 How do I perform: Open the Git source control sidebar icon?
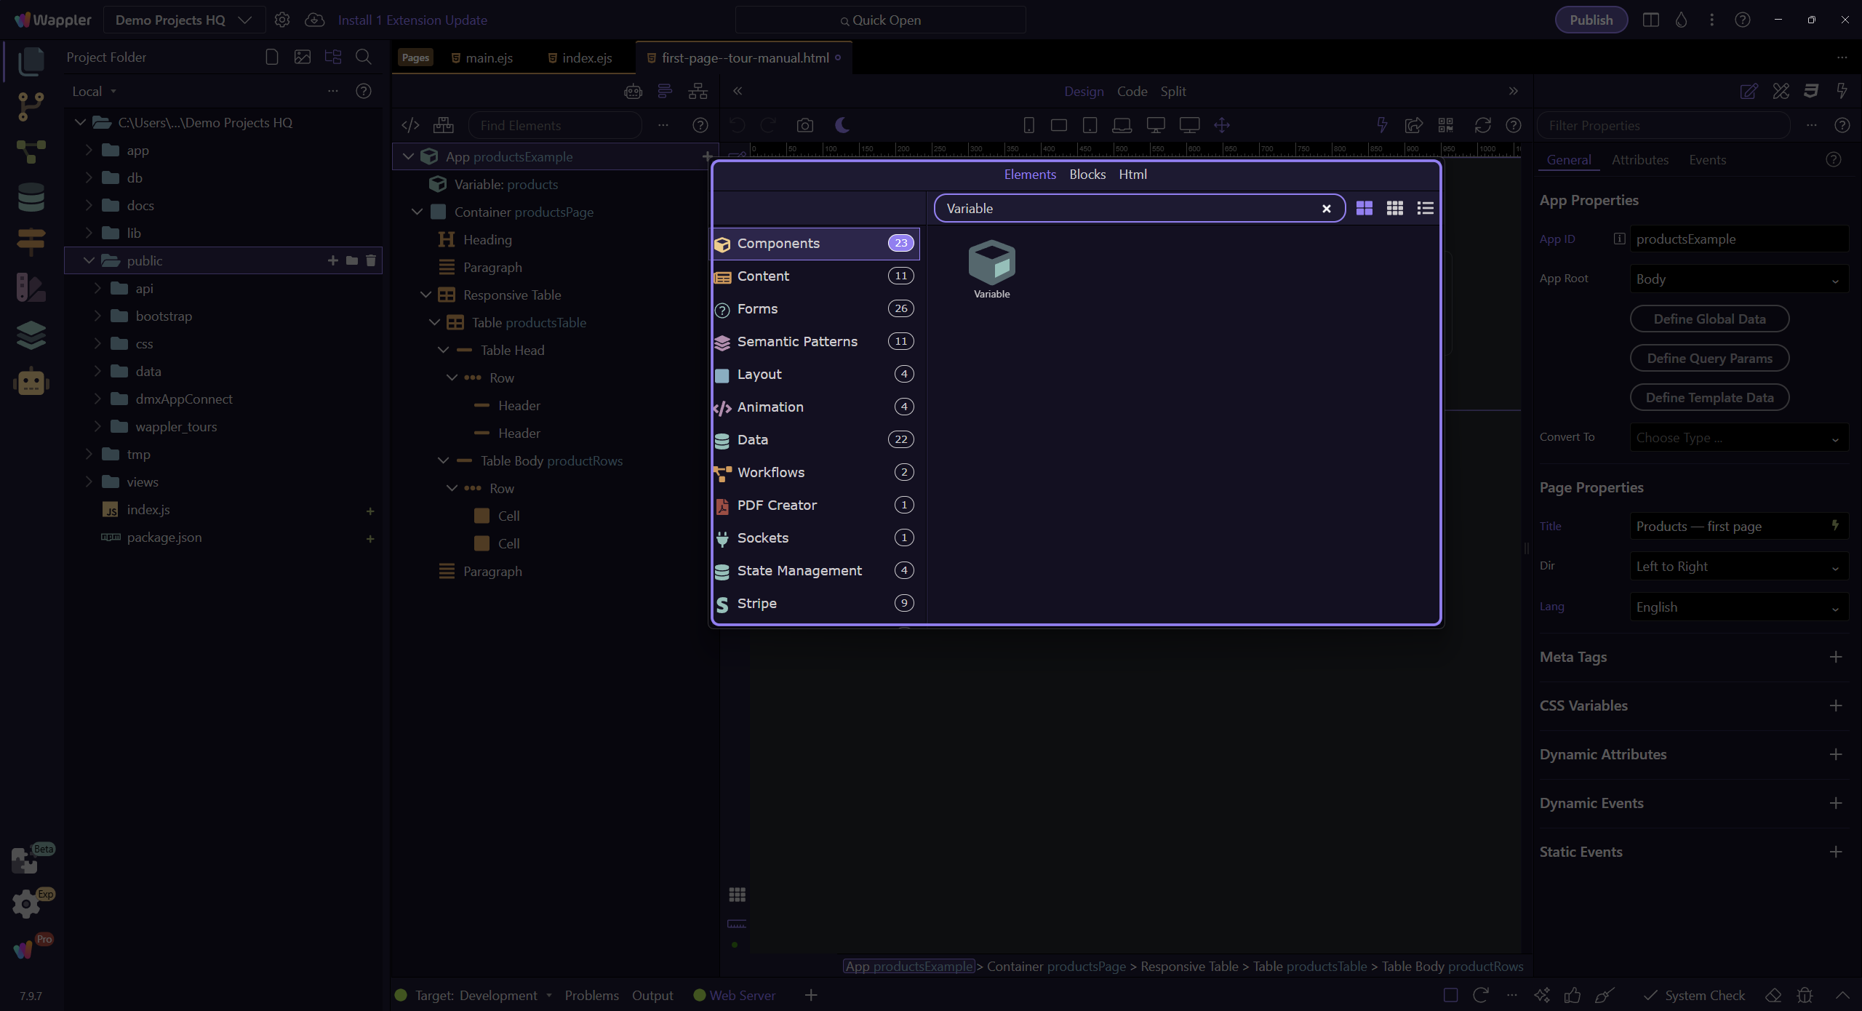(31, 106)
